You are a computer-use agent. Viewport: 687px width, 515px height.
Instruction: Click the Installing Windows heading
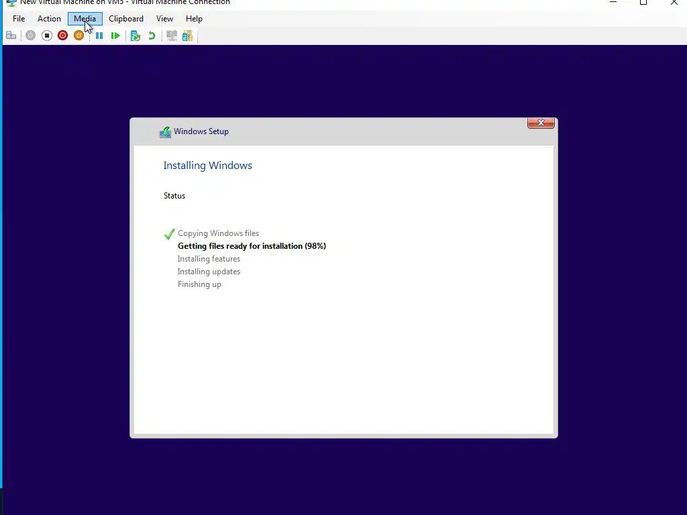coord(208,166)
